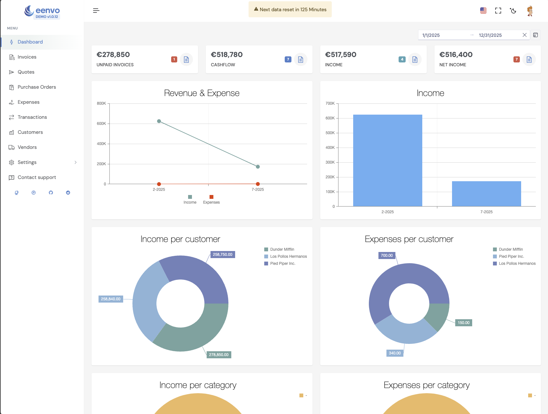The image size is (548, 414).
Task: Click the Invoices sidebar icon
Action: pyautogui.click(x=12, y=57)
